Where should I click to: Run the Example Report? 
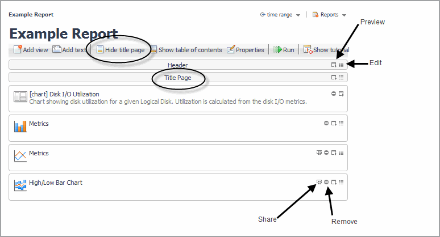click(284, 50)
